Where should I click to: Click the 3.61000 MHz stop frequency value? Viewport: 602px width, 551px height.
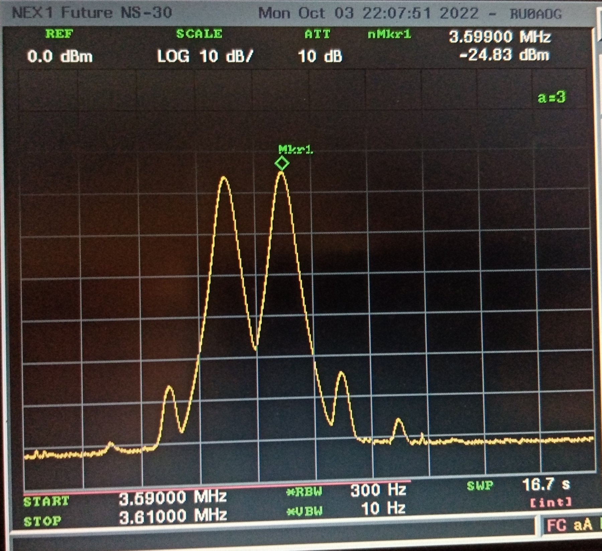[173, 516]
